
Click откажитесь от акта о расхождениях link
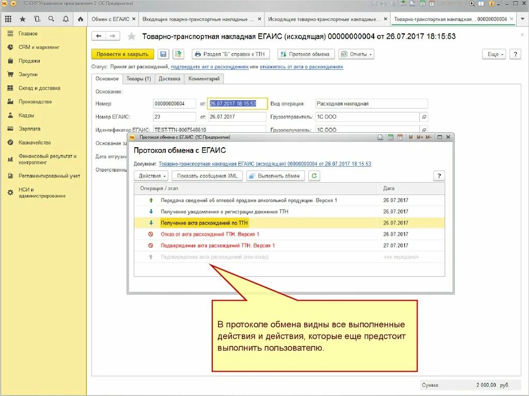(x=301, y=67)
